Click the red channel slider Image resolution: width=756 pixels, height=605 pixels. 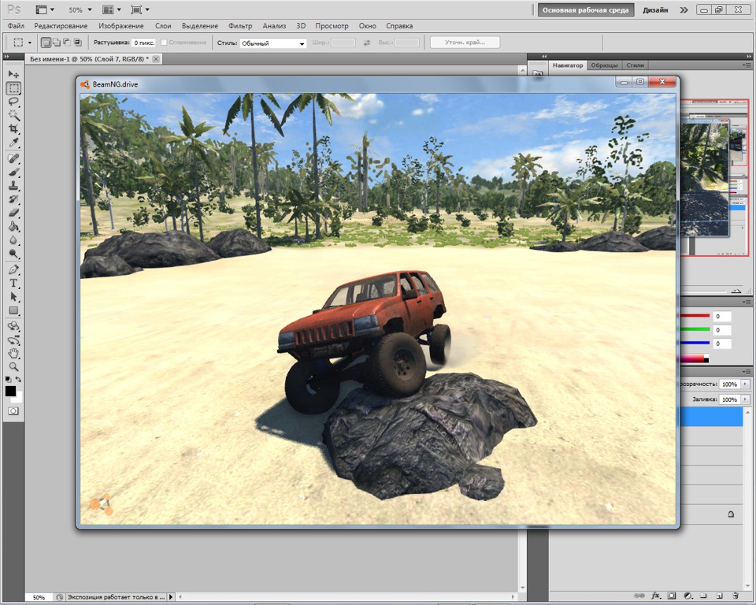pos(694,316)
